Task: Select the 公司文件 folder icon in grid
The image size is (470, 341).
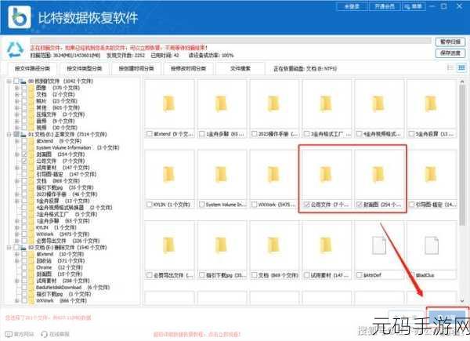Action: tap(326, 174)
